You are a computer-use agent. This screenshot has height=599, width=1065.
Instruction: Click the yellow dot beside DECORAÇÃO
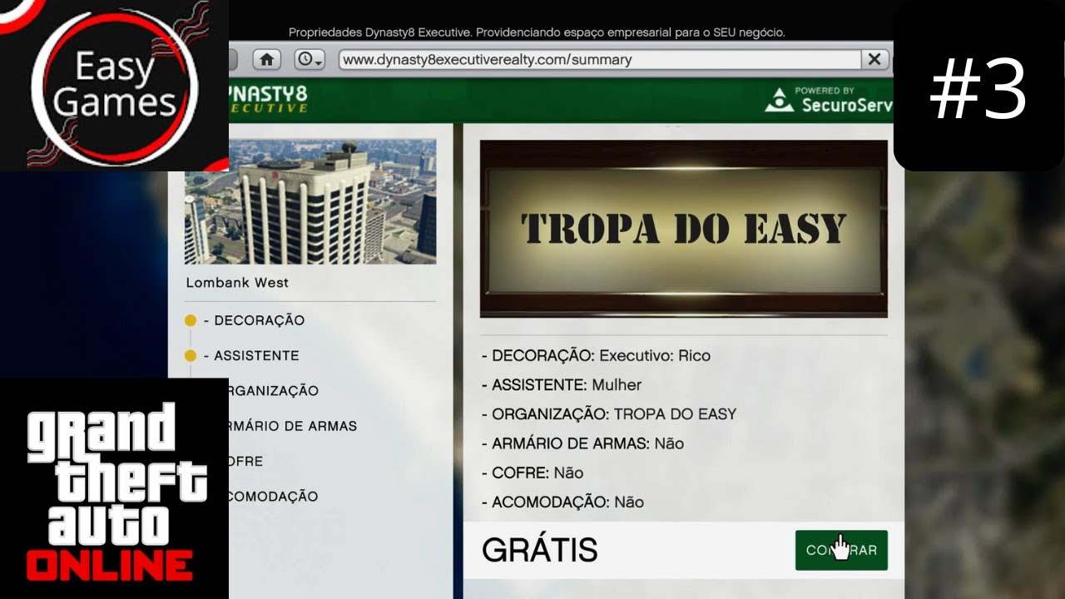coord(191,320)
